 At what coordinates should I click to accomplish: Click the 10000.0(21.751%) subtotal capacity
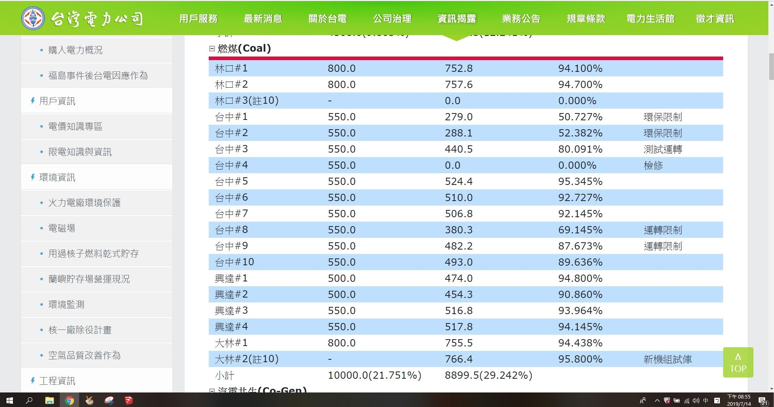click(375, 375)
